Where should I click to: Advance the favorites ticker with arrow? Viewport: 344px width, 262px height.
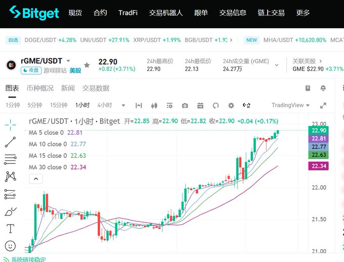coord(231,40)
